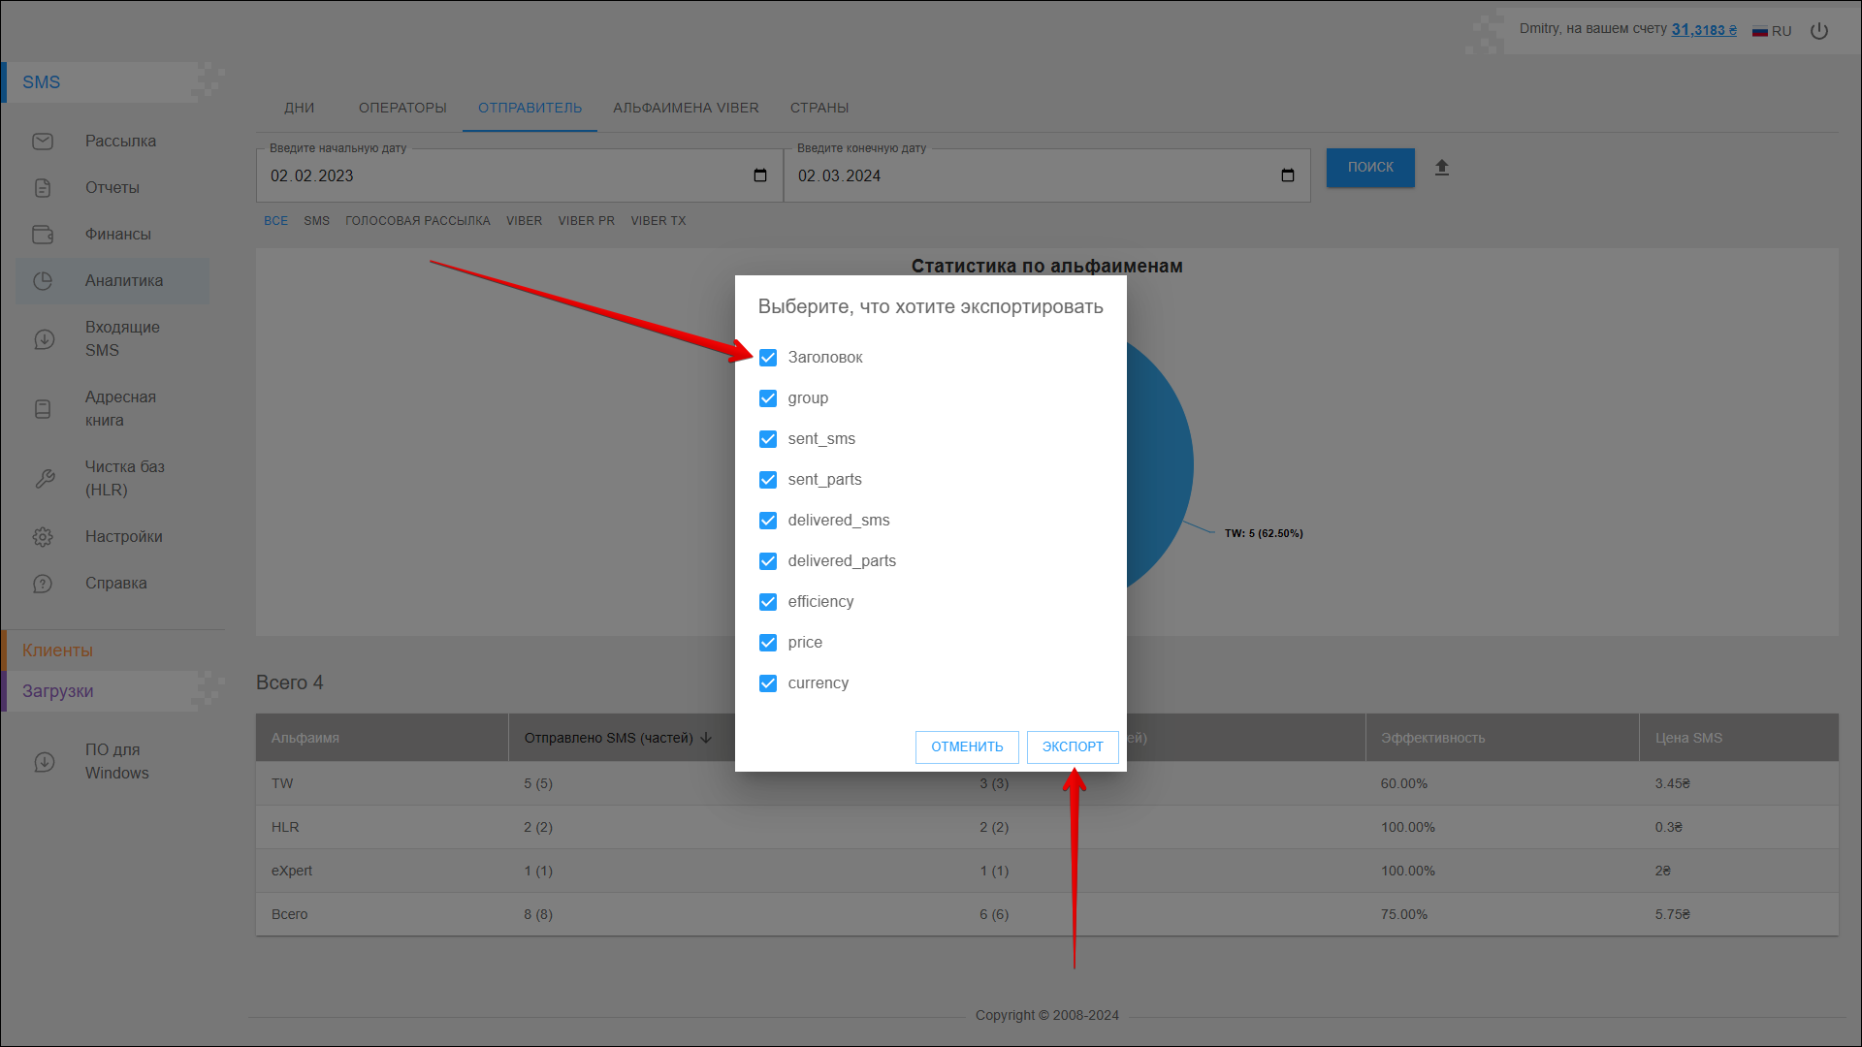Viewport: 1862px width, 1047px height.
Task: Click the Финансы wallet icon
Action: (x=43, y=235)
